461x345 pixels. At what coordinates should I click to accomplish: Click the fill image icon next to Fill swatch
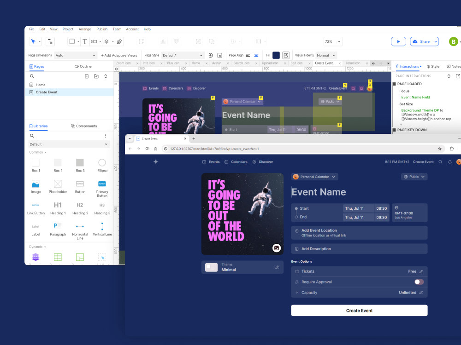click(285, 55)
